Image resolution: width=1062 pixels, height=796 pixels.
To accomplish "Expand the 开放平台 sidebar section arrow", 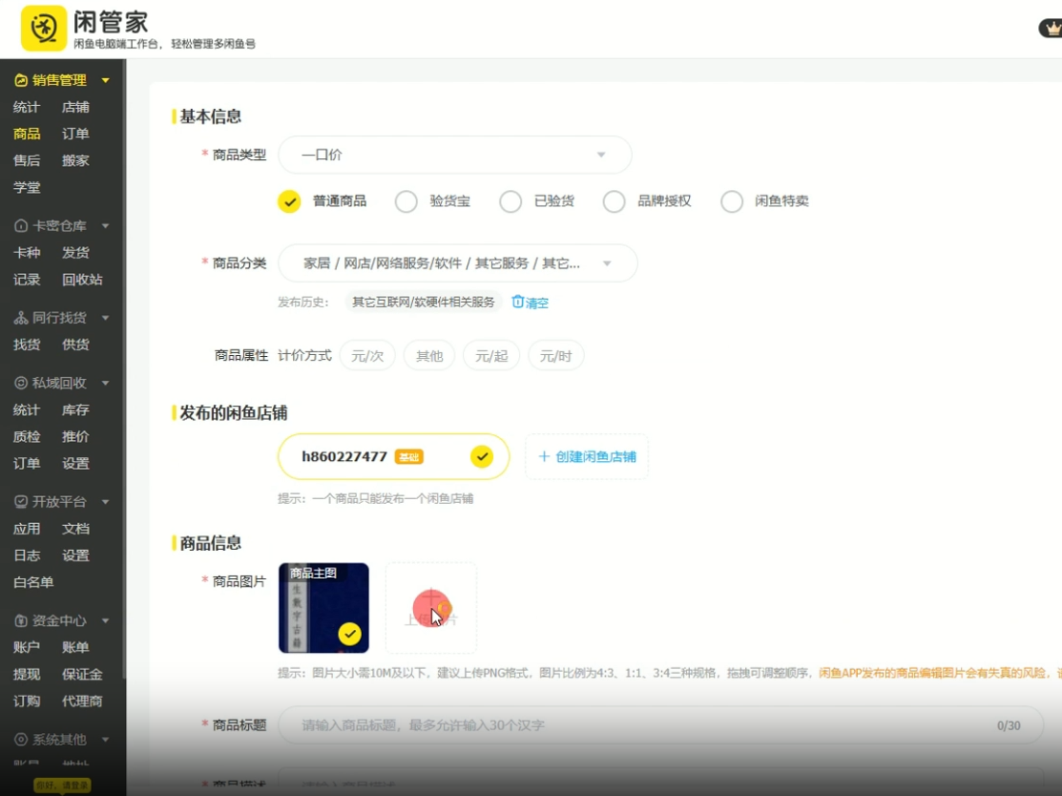I will click(x=106, y=502).
